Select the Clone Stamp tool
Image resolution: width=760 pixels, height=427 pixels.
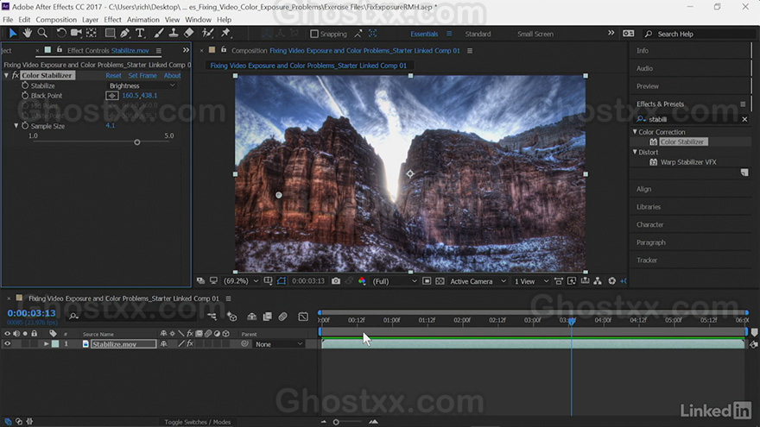point(173,33)
